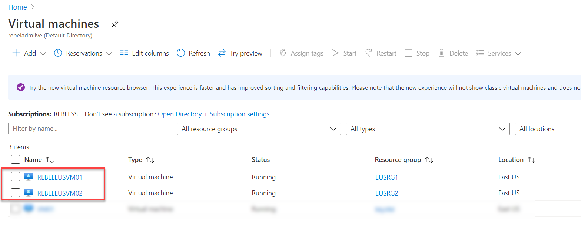Focus the Filter by name field
The height and width of the screenshot is (239, 581).
pyautogui.click(x=90, y=129)
